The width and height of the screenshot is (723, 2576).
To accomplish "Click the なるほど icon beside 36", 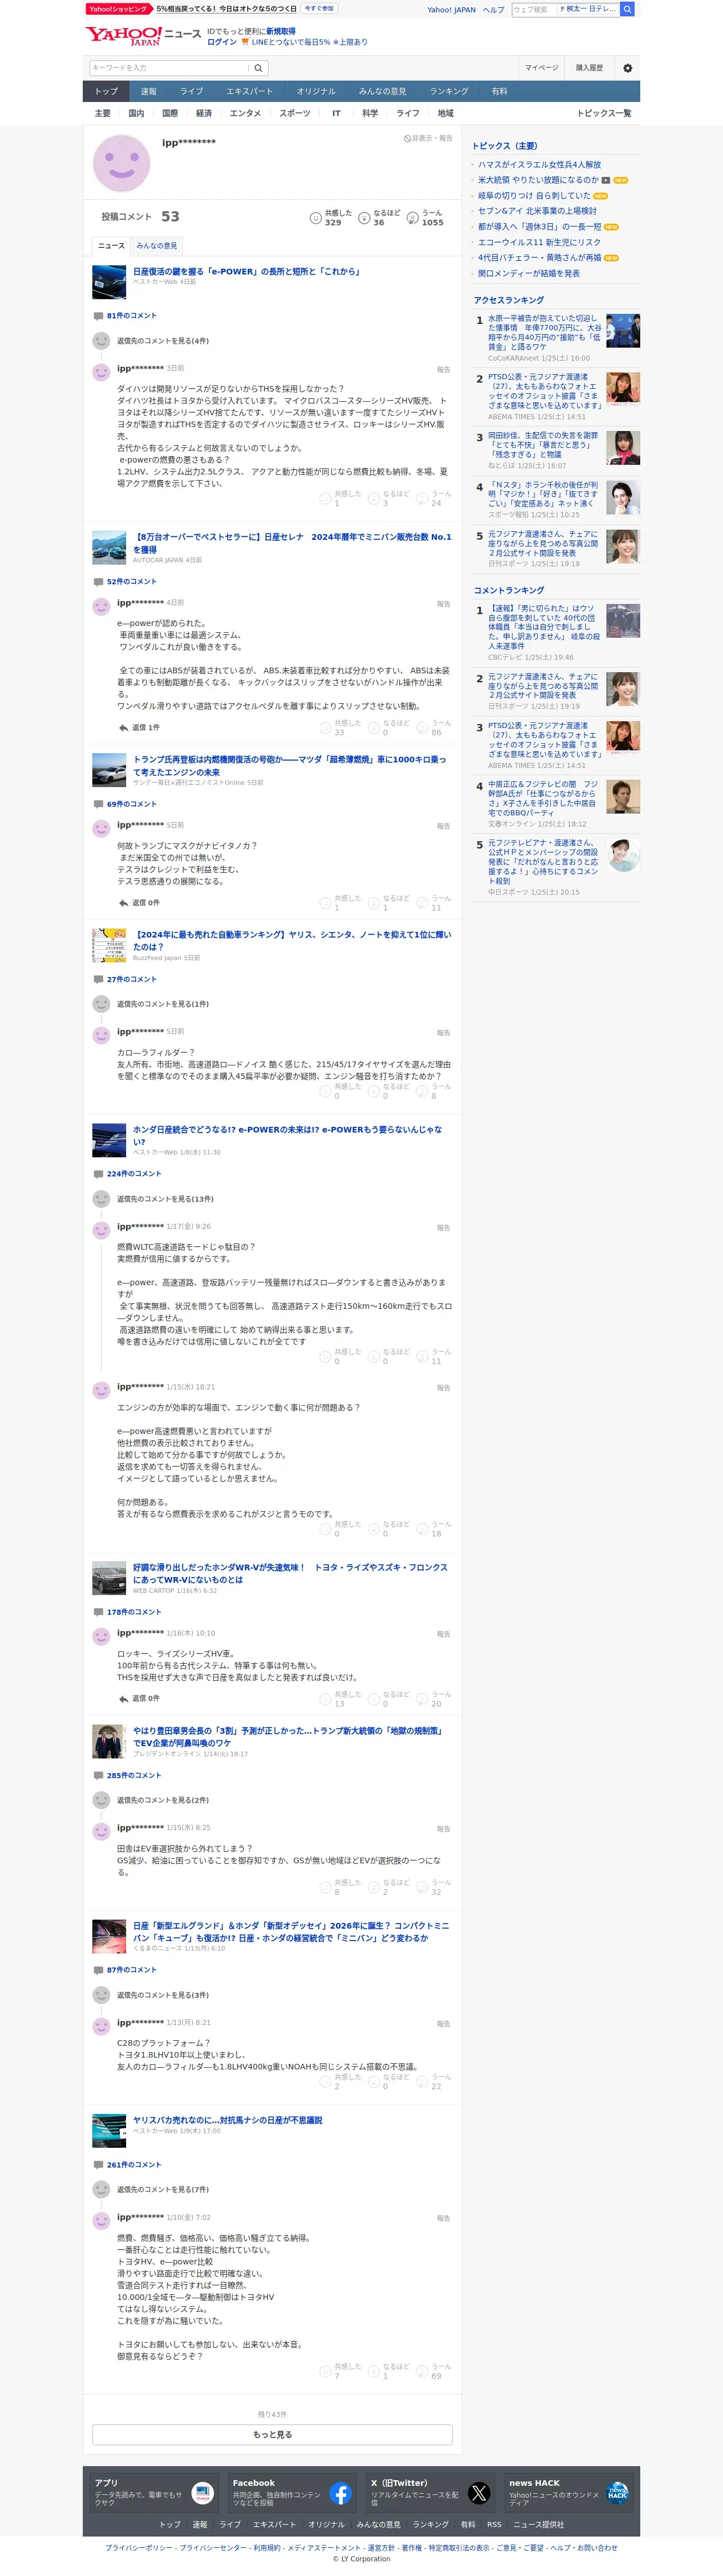I will [x=364, y=217].
